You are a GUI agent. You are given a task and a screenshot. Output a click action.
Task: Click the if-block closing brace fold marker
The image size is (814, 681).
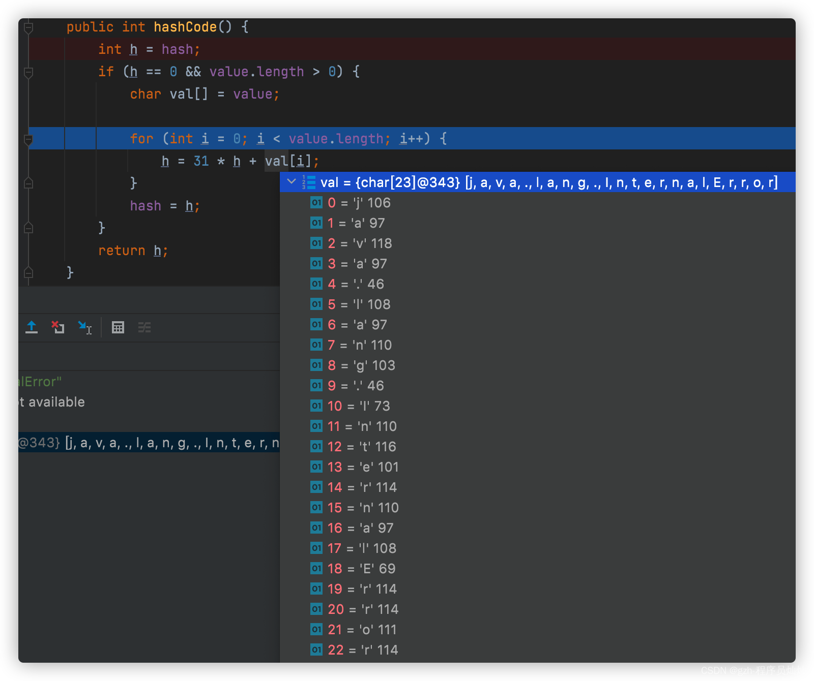tap(29, 228)
